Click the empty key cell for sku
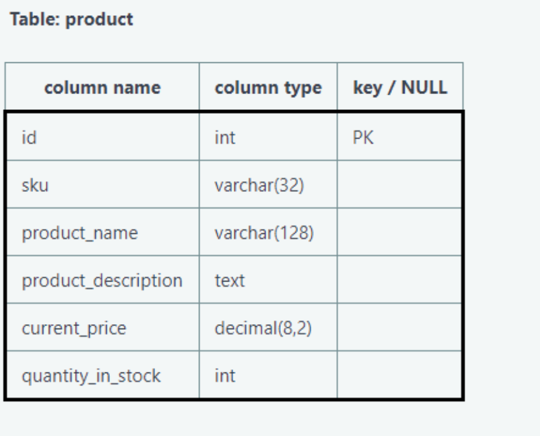The width and height of the screenshot is (540, 436). tap(400, 184)
